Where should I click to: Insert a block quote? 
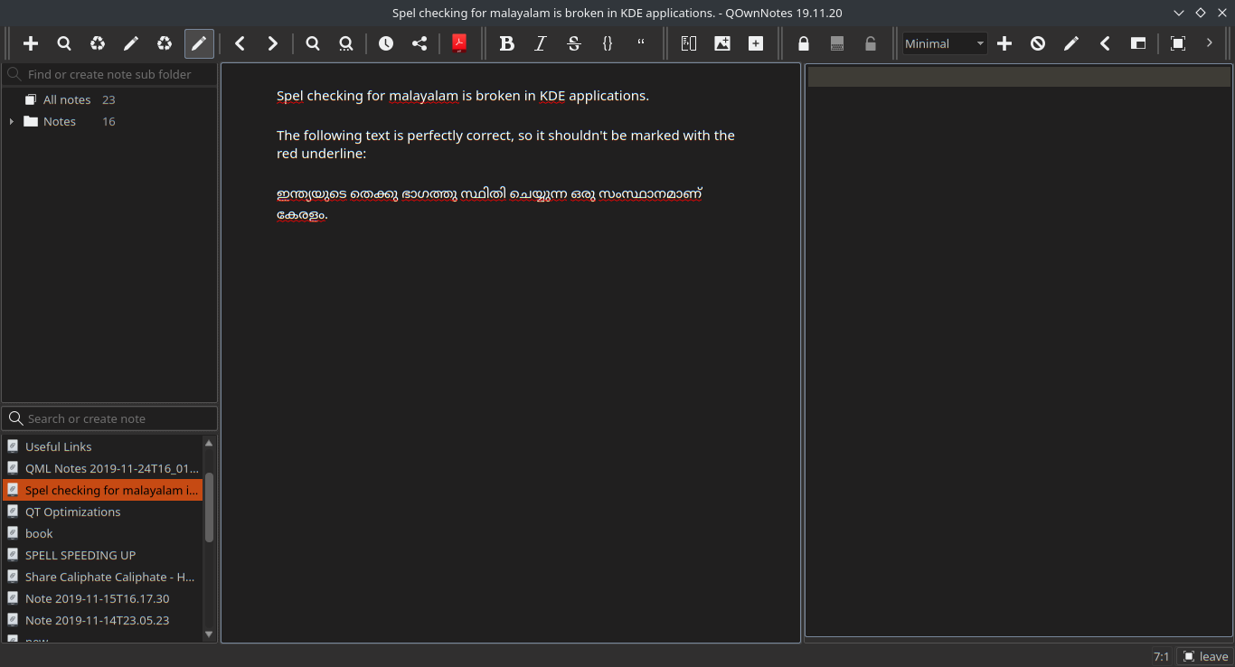coord(641,43)
